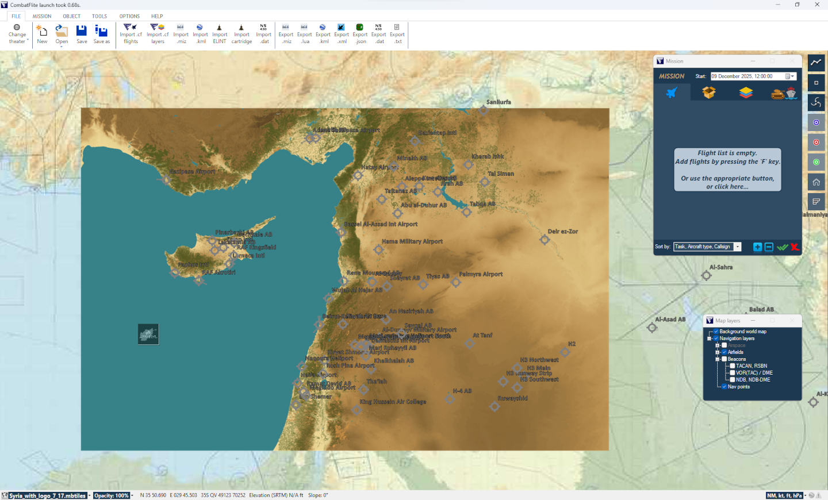Open the MISSION menu tab
Image resolution: width=828 pixels, height=500 pixels.
tap(42, 16)
